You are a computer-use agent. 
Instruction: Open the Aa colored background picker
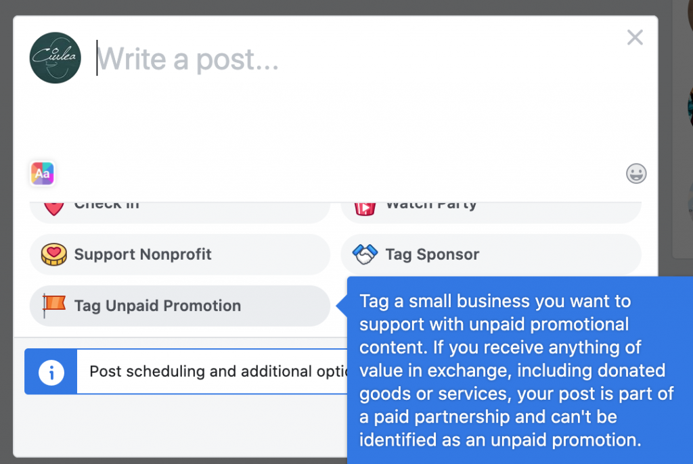42,174
